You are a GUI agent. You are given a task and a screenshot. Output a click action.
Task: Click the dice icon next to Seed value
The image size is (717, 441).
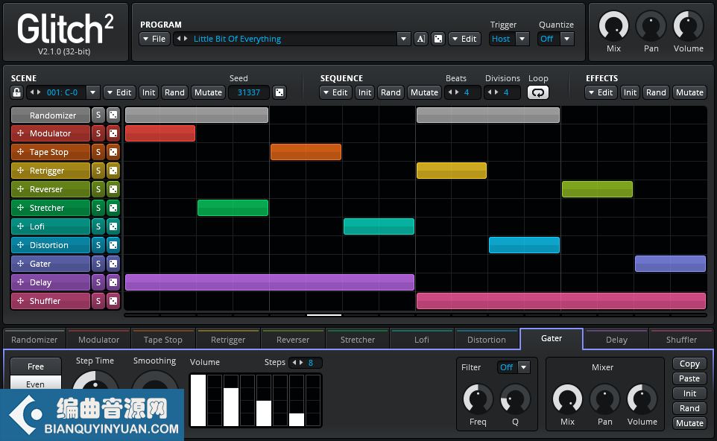coord(279,92)
